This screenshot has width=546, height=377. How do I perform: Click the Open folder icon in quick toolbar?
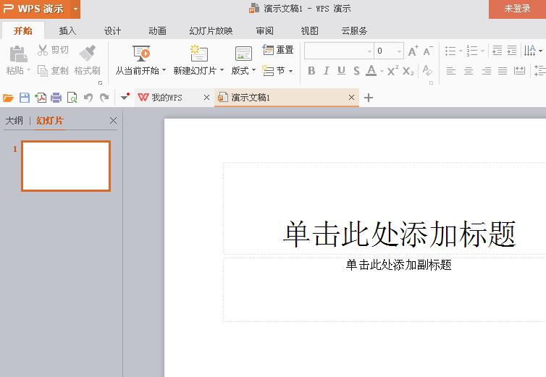9,98
